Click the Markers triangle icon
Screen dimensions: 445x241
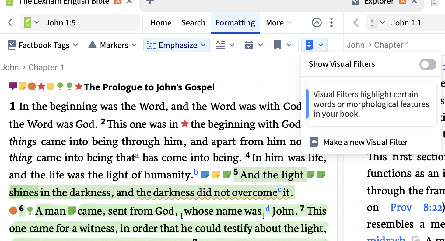point(92,45)
